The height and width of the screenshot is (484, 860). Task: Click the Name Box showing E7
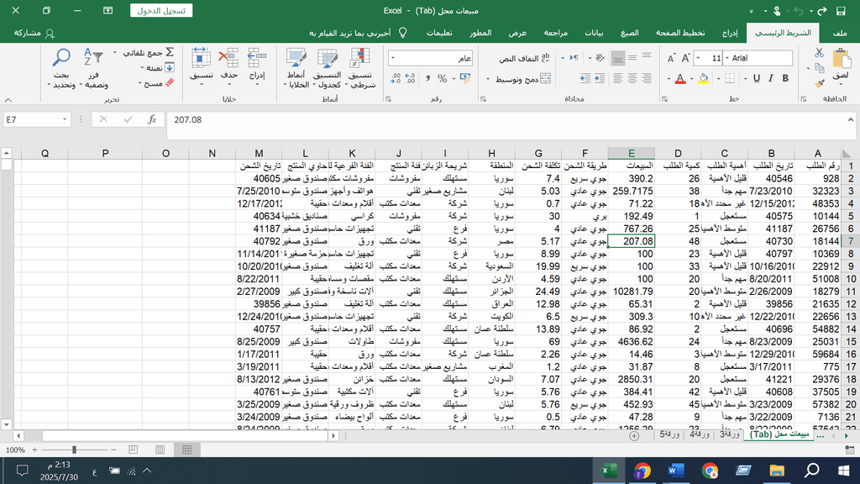pyautogui.click(x=31, y=119)
